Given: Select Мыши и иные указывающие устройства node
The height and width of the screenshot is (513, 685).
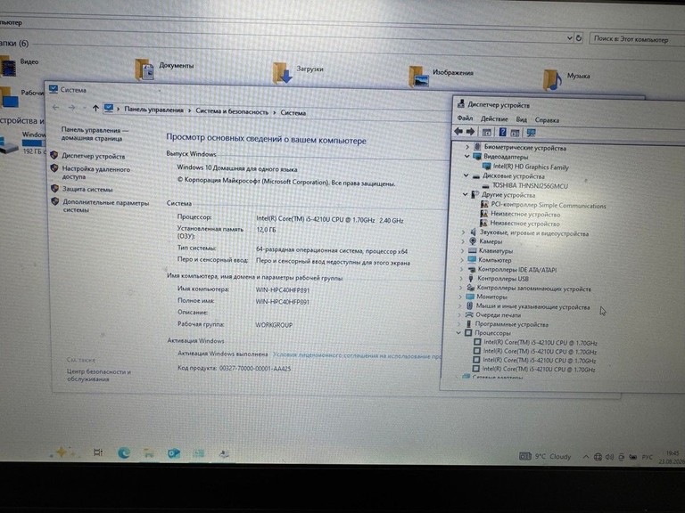Looking at the screenshot, I should (x=532, y=306).
